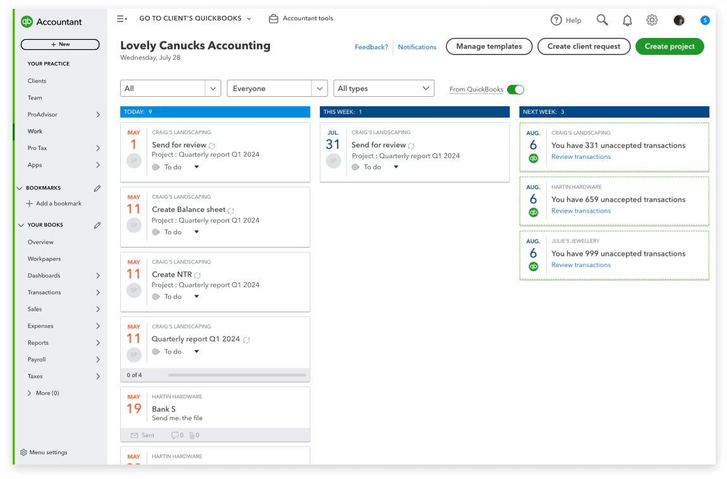Click Add a bookmark
Screen dimensions: 727x479
pos(58,203)
